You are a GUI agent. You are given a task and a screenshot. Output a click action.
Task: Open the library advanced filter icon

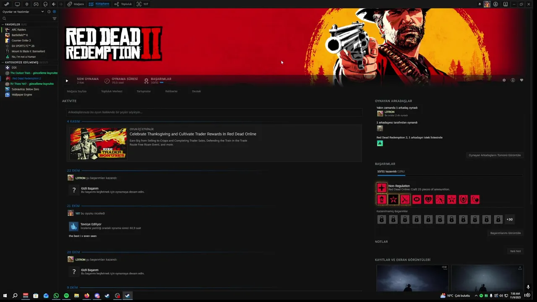[x=55, y=18]
